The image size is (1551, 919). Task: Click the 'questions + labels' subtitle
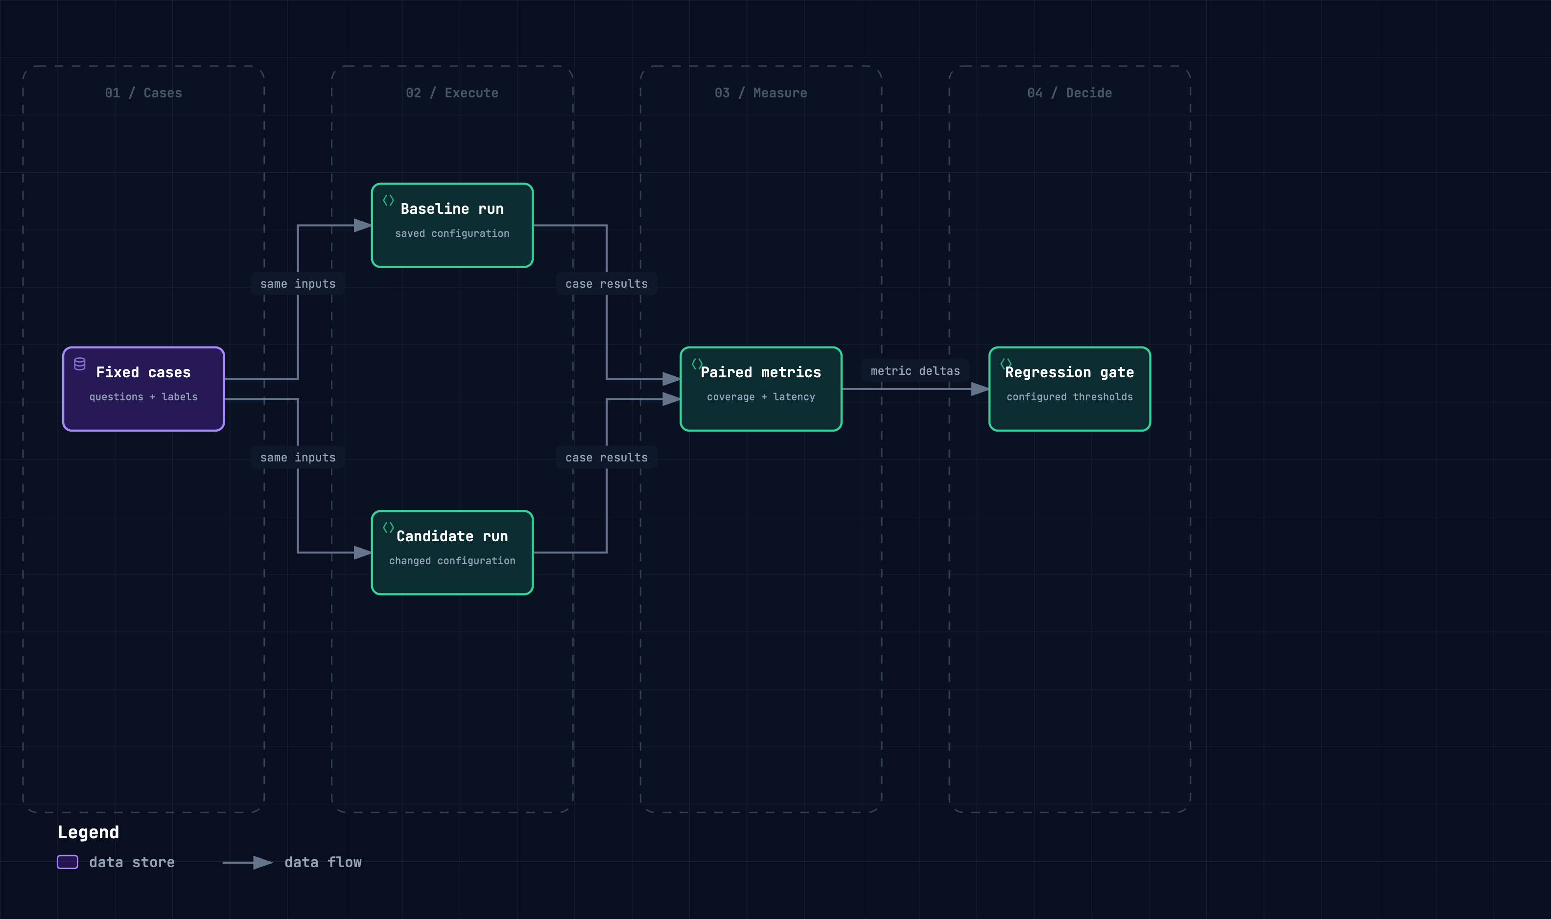143,397
